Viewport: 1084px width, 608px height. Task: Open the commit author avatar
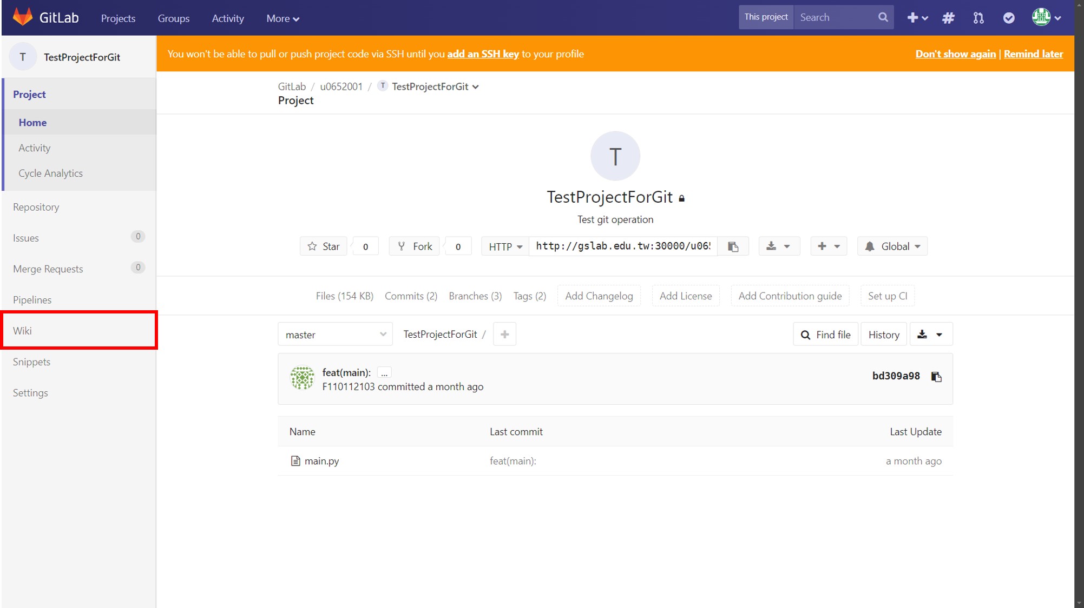tap(302, 378)
